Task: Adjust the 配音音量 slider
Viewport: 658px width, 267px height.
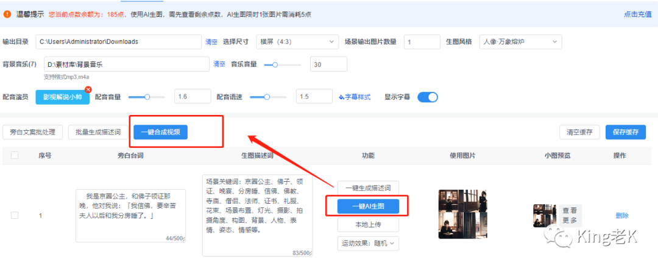Action: 146,97
